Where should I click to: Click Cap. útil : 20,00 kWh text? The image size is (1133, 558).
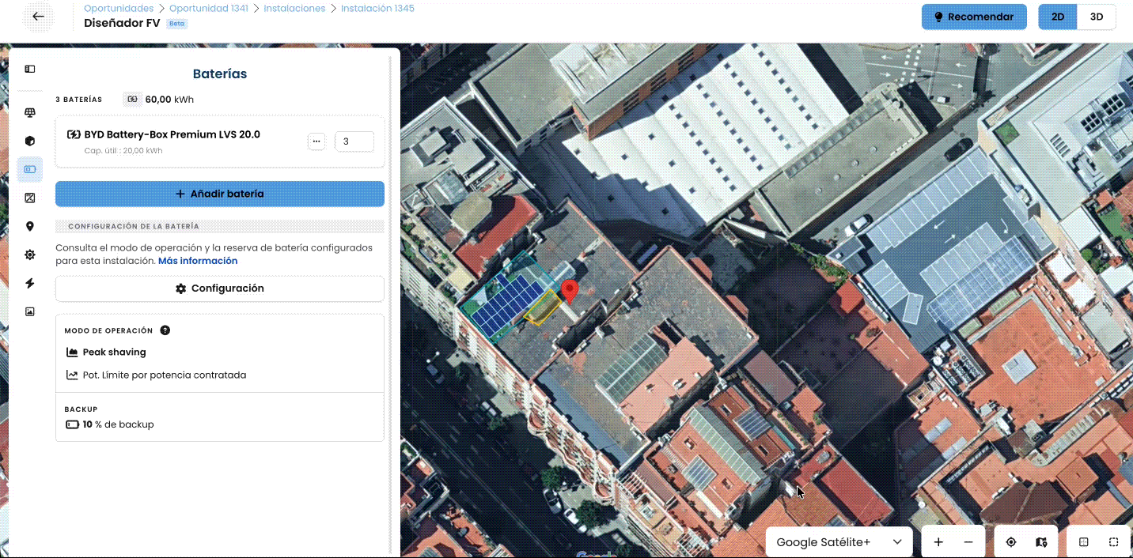click(x=123, y=151)
